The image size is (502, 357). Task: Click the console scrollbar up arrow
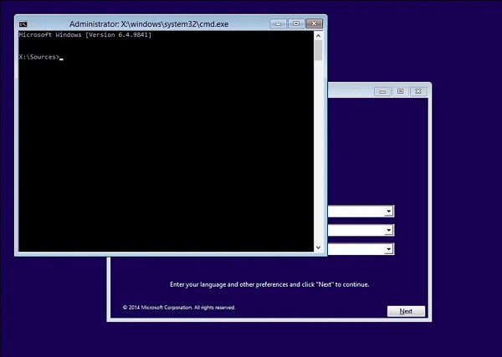pos(318,35)
